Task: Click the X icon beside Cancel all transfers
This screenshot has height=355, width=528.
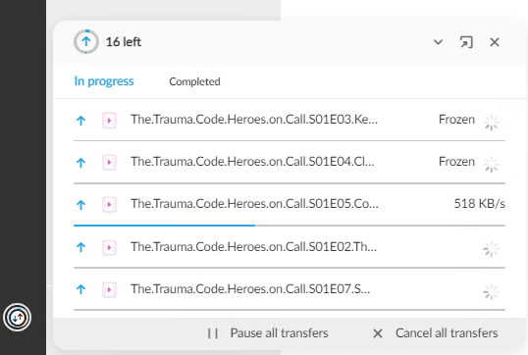Action: tap(378, 333)
